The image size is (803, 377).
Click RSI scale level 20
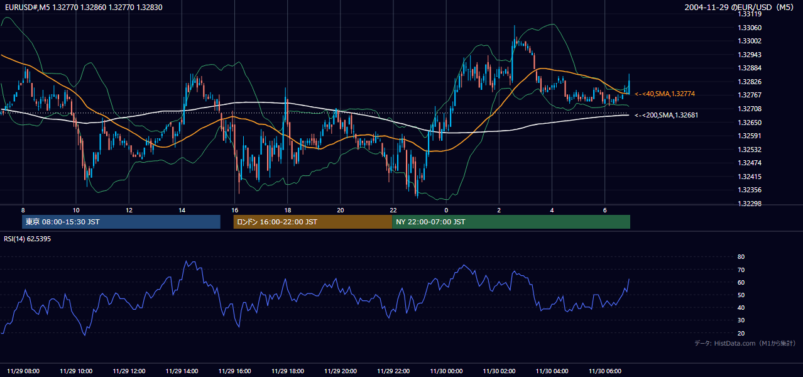(741, 334)
